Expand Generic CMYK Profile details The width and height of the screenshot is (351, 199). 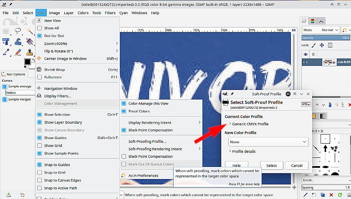(x=230, y=124)
